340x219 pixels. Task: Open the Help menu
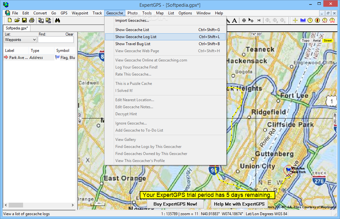coord(219,13)
